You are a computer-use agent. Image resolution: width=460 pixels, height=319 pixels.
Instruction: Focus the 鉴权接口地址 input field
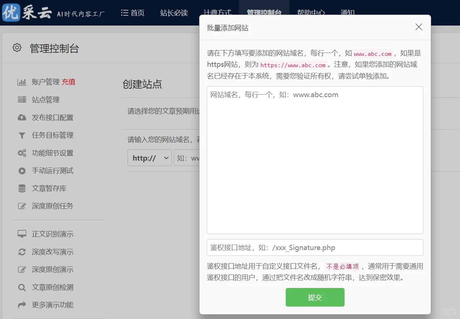(315, 247)
